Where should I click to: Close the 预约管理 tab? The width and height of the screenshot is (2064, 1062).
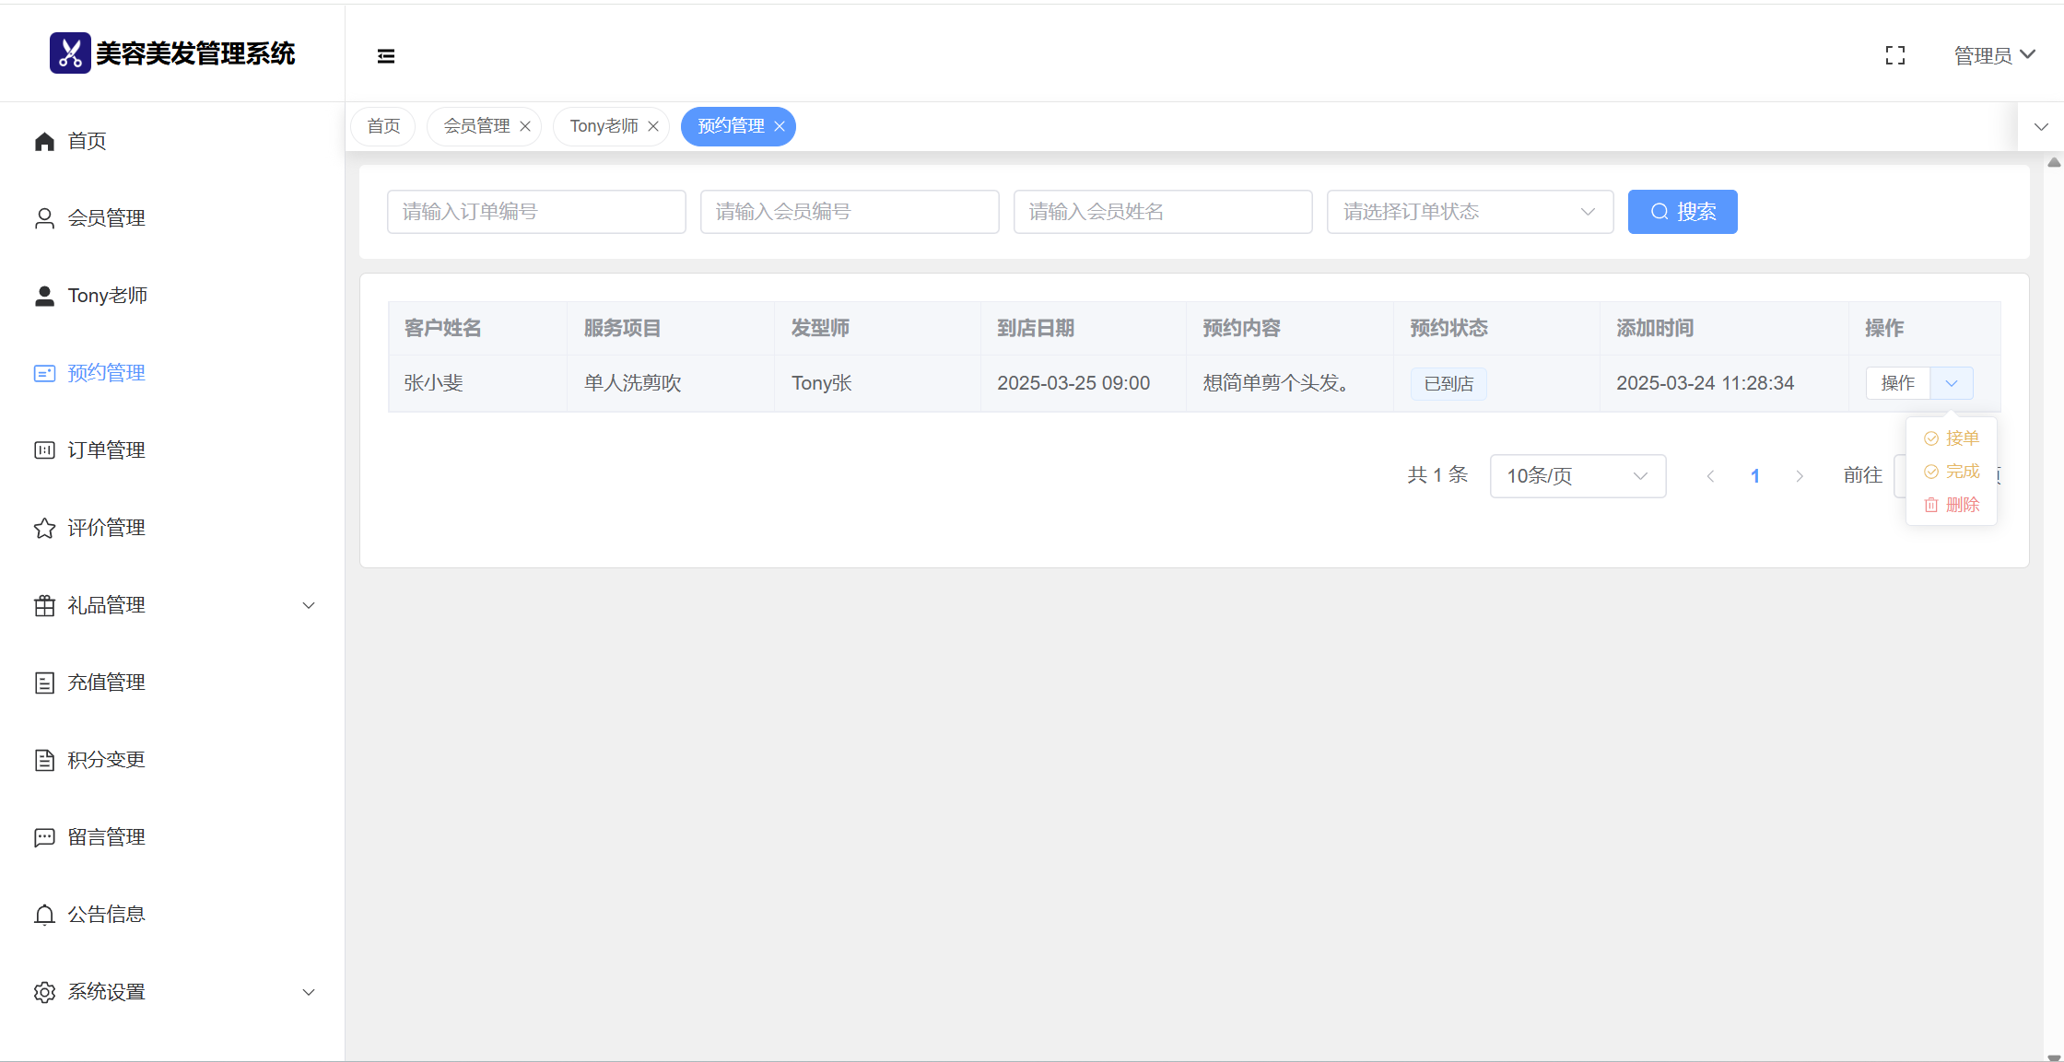(x=780, y=126)
